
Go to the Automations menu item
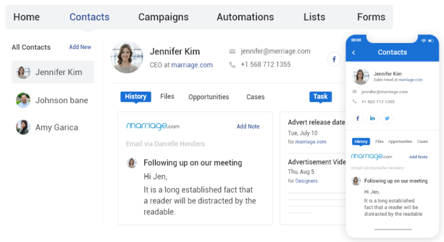point(245,17)
